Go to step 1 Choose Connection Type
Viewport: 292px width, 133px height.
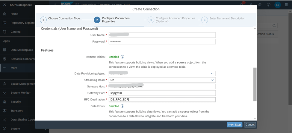60,20
